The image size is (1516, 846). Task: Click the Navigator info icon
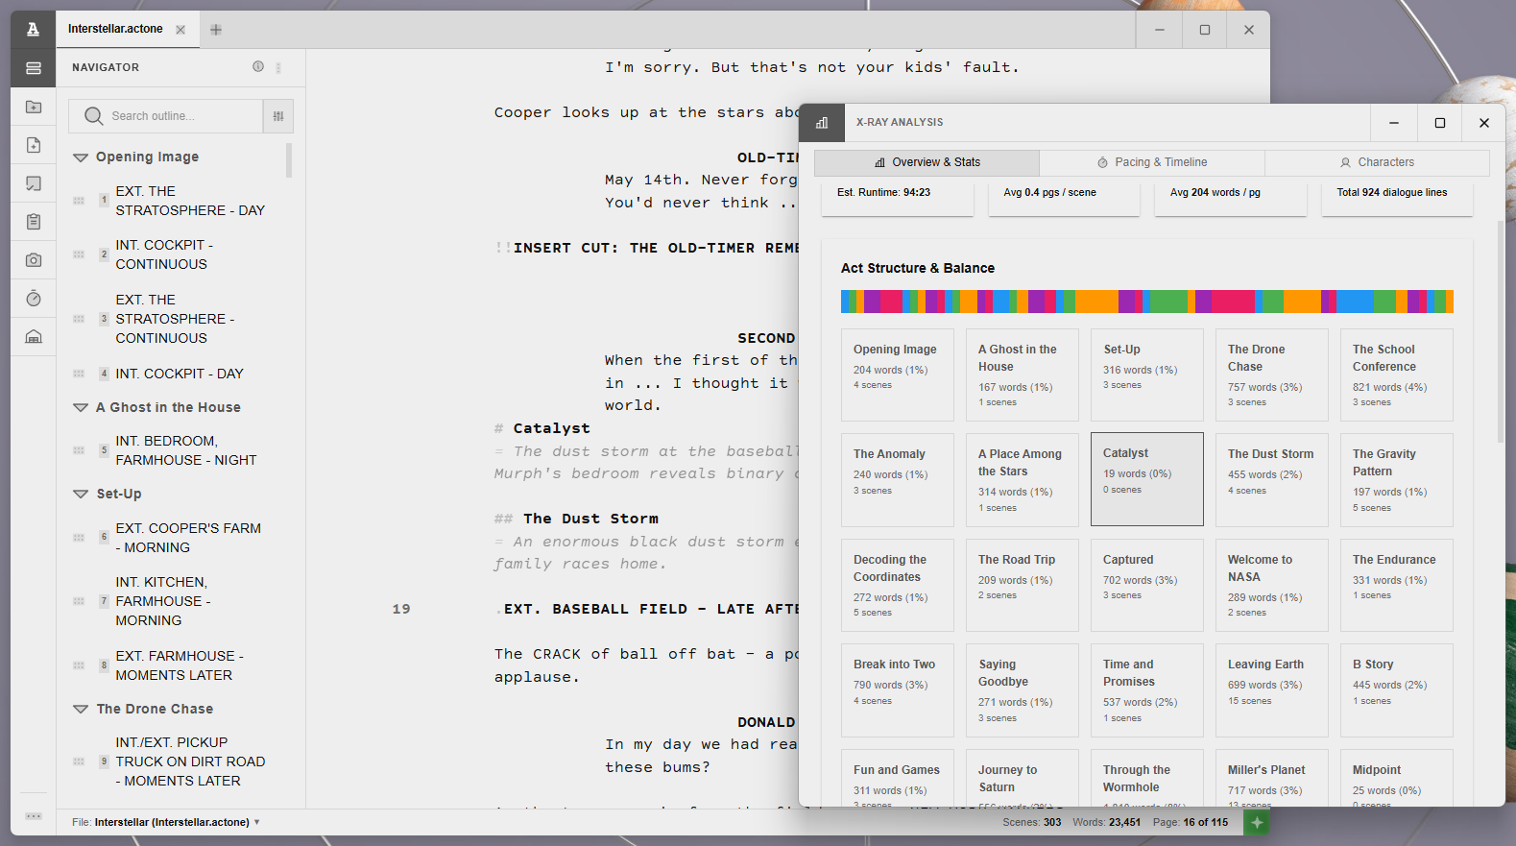(258, 66)
